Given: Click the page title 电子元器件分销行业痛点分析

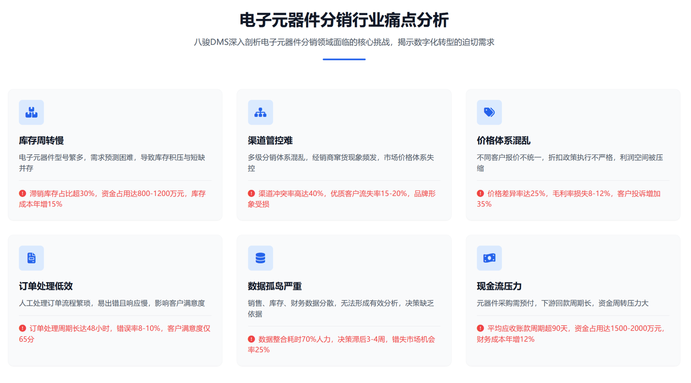Looking at the screenshot, I should click(x=344, y=20).
